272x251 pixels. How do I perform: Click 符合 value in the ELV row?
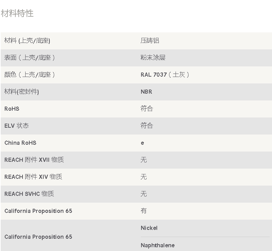(147, 126)
